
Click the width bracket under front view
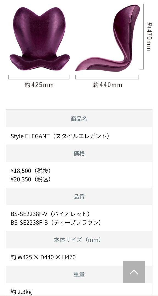(39, 77)
